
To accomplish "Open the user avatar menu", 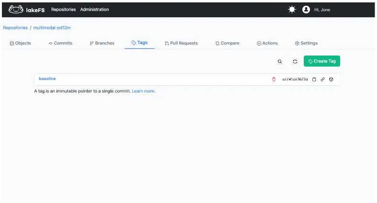I will [x=306, y=10].
